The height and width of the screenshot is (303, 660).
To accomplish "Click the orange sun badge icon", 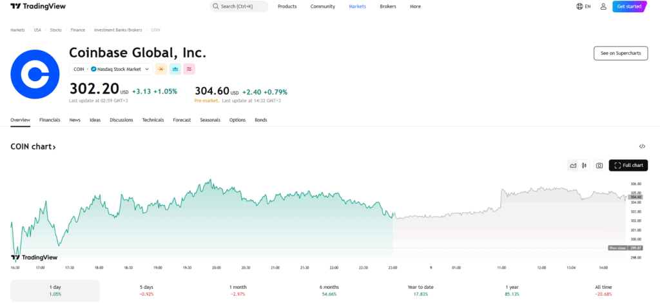I will [160, 69].
